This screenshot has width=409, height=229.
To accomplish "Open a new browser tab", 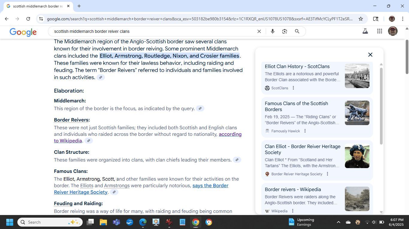I will (x=79, y=6).
